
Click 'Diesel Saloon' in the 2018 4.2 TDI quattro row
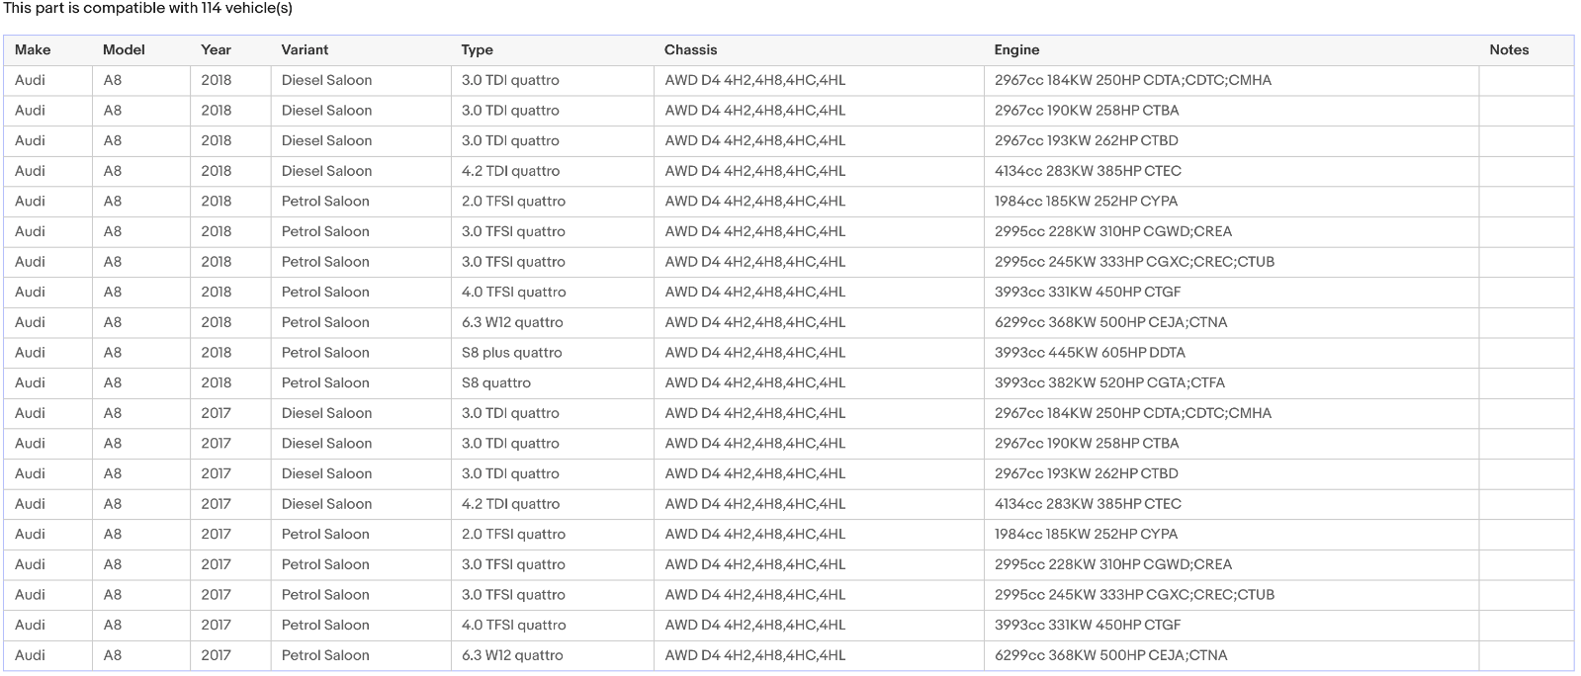326,171
